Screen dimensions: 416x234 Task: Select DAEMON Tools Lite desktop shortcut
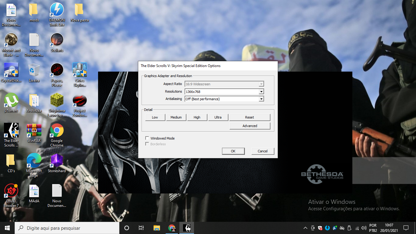[57, 15]
